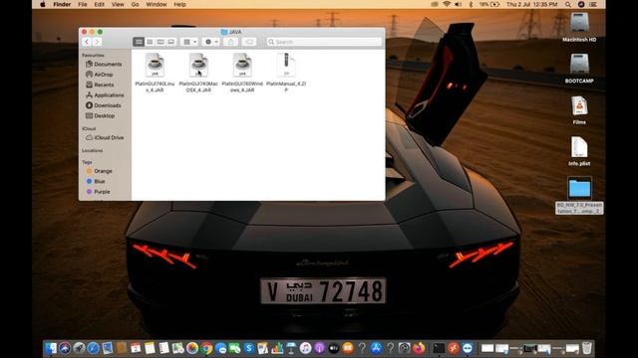Open App Store from the Dock
The image size is (638, 358).
376,348
